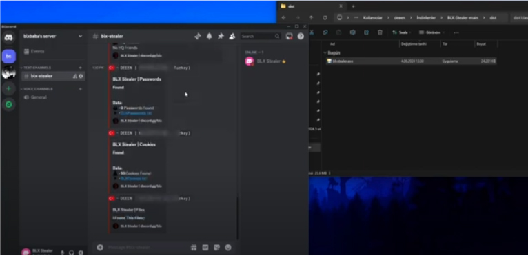This screenshot has width=528, height=256.
Task: Add a new File Explorer tab
Action: 353,6
